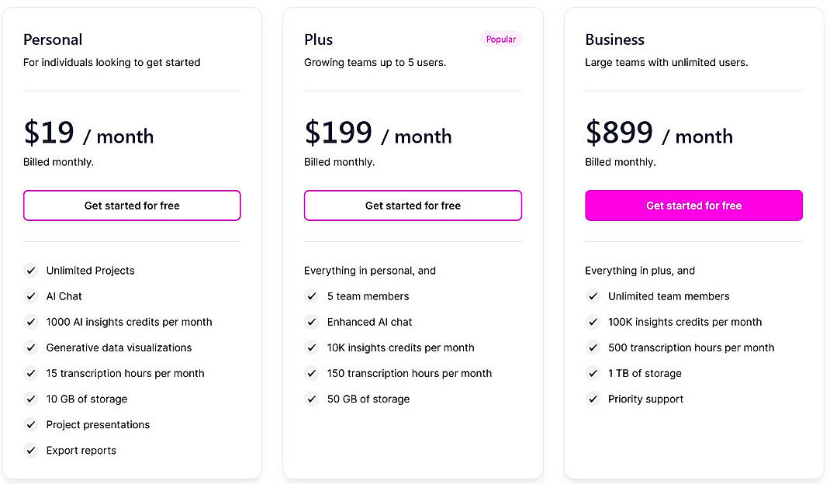This screenshot has width=830, height=484.
Task: Click Project presentations feature text
Action: (98, 424)
